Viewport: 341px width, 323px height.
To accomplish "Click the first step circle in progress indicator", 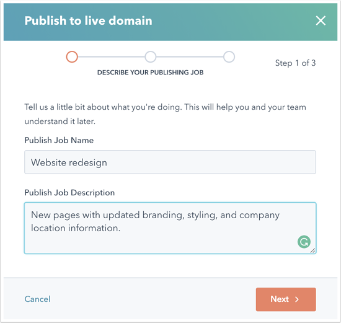I will pyautogui.click(x=72, y=57).
